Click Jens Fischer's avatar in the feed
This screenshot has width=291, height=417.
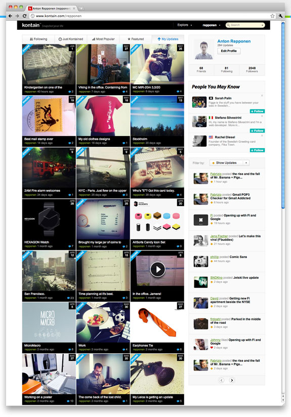click(201, 241)
